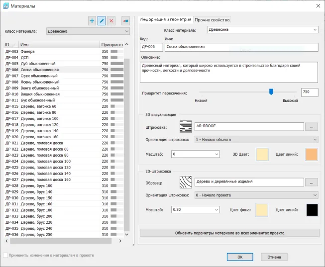The width and height of the screenshot is (325, 267).
Task: Toggle apply changes to project materials checkbox
Action: click(x=5, y=255)
